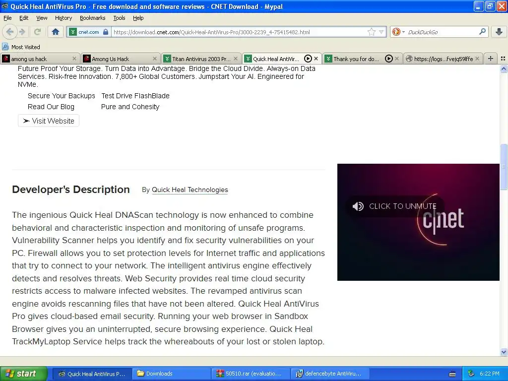The height and width of the screenshot is (381, 508).
Task: Show all tabs grid button
Action: tap(503, 59)
